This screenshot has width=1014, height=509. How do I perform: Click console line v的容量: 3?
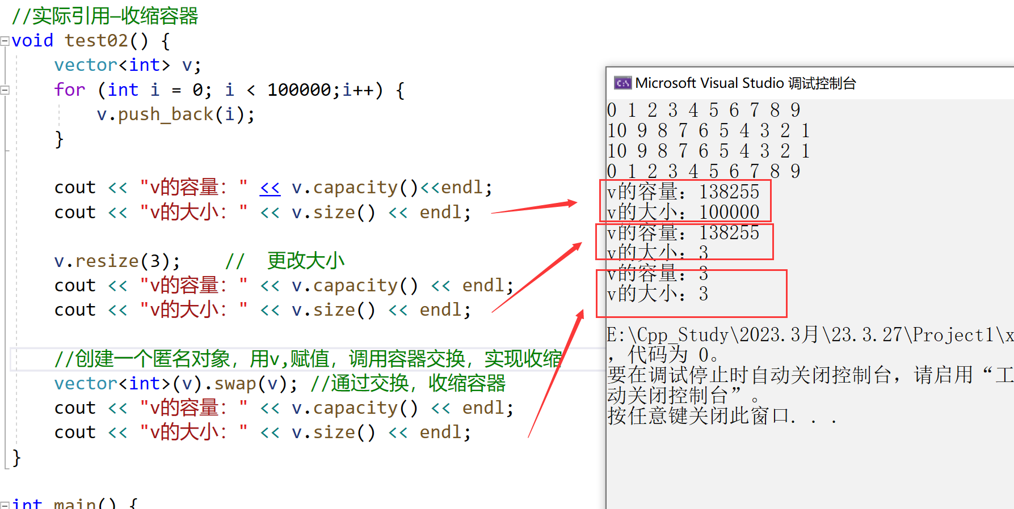click(658, 273)
